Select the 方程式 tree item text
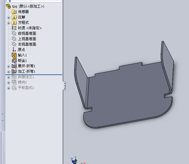189x164 pixels. [x=24, y=23]
